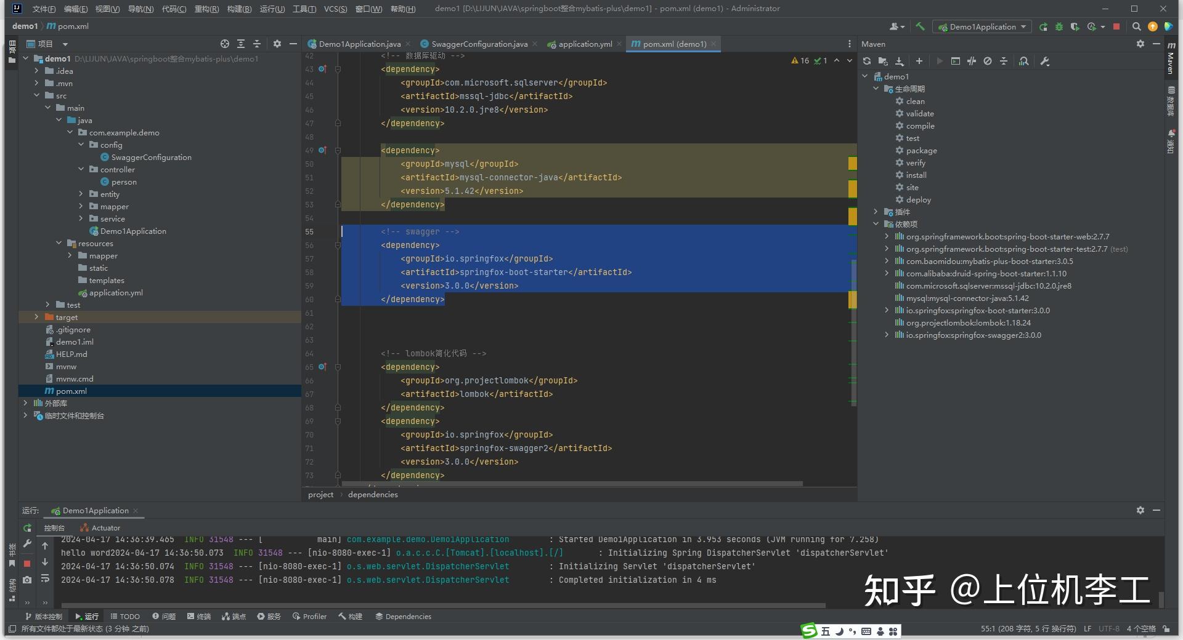
Task: Toggle Skip Tests Mode in Maven panel
Action: pyautogui.click(x=972, y=61)
